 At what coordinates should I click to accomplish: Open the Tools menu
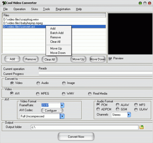pos(46,9)
